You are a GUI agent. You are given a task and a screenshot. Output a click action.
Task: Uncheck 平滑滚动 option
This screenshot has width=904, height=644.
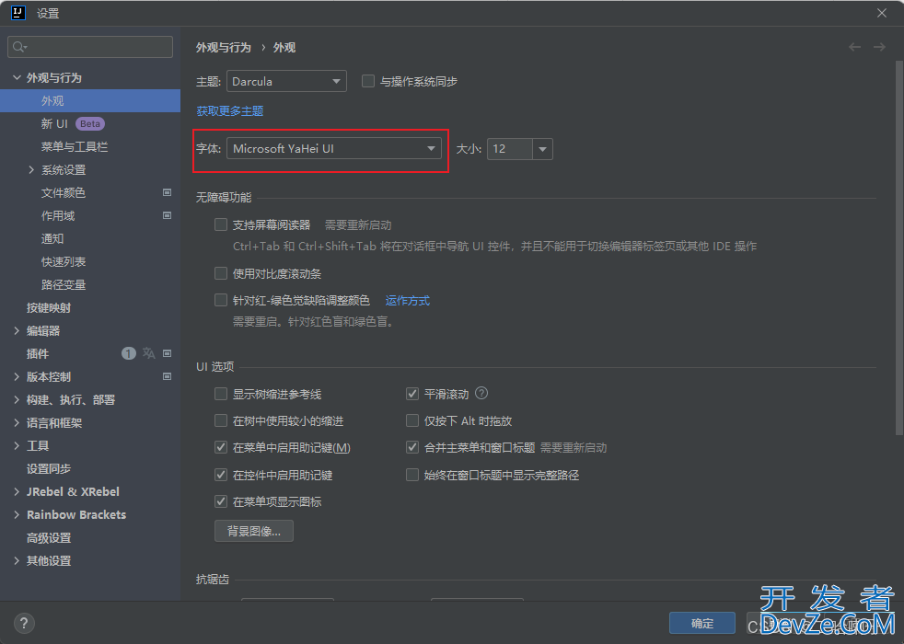click(412, 394)
